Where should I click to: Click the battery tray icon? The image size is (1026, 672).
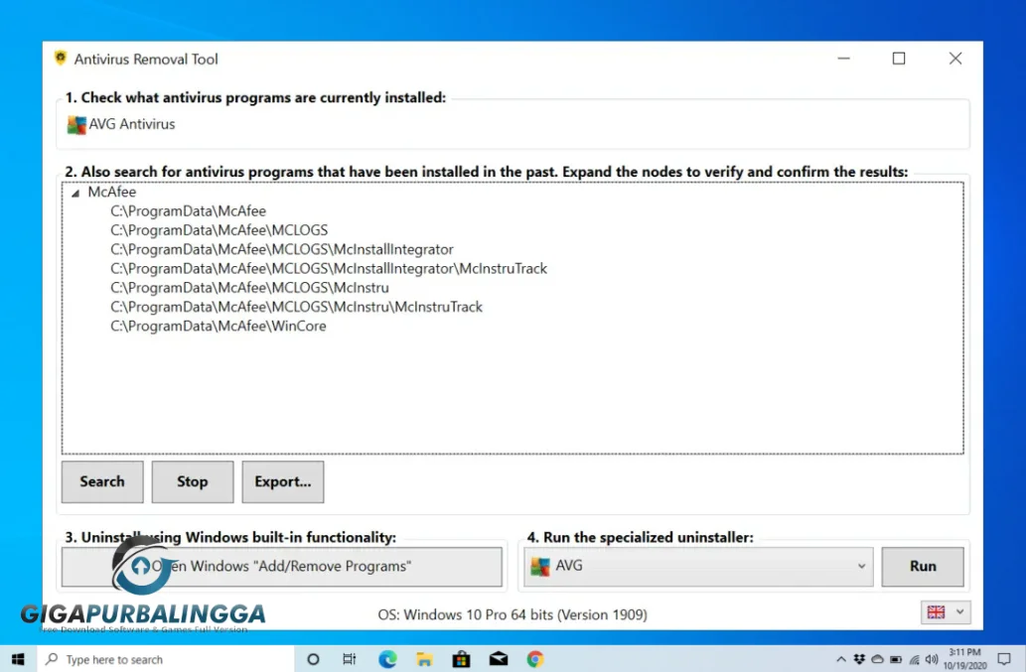pyautogui.click(x=896, y=659)
